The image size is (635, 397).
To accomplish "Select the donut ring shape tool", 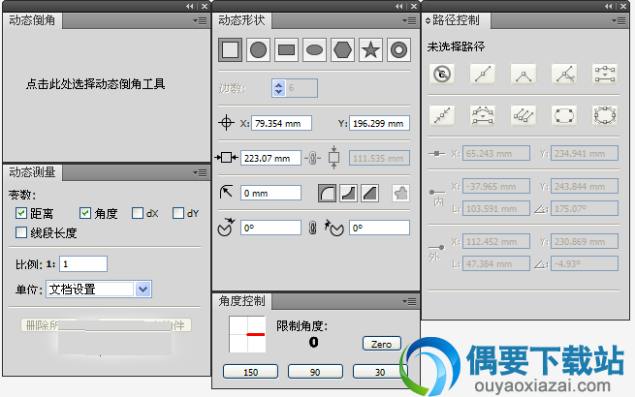I will (x=398, y=50).
